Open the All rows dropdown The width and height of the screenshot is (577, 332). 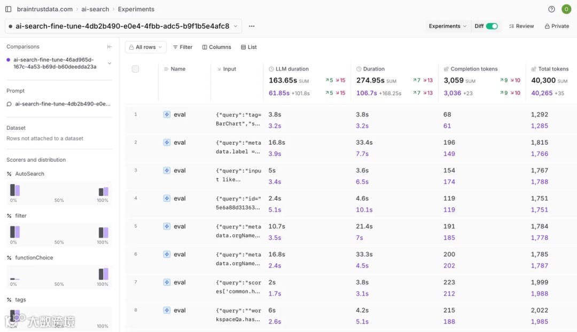pos(145,47)
